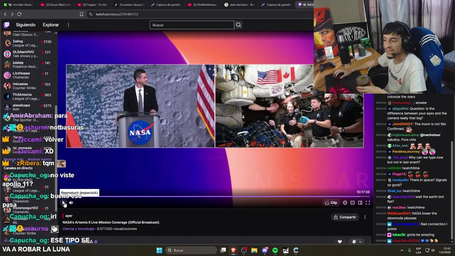Open the Ciencia y tecnología category link
The height and width of the screenshot is (256, 455).
78,229
